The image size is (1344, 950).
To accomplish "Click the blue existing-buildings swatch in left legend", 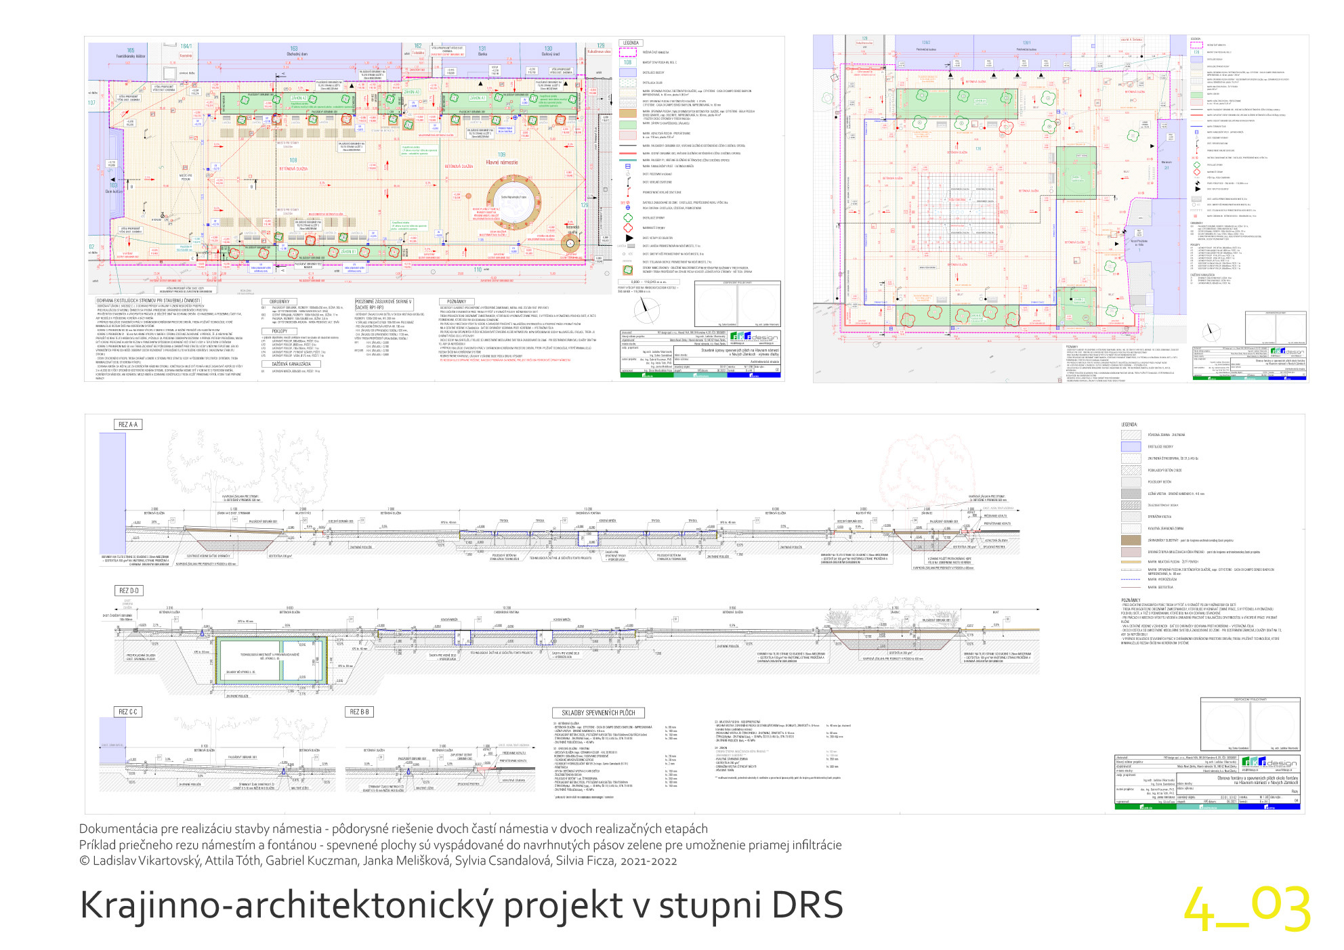I will pyautogui.click(x=627, y=72).
